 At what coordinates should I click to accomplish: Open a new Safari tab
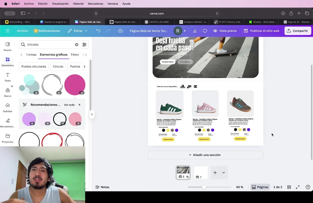point(299,13)
